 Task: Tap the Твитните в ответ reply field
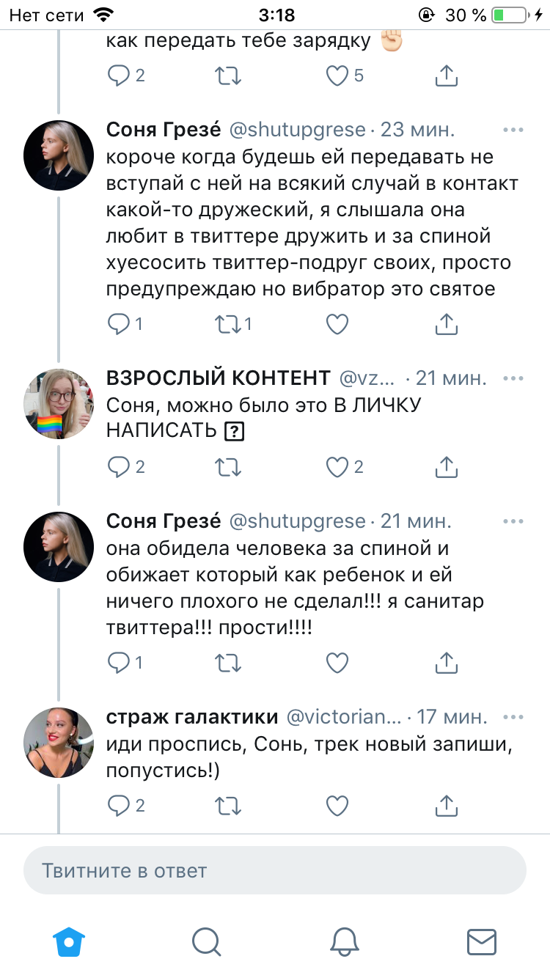275,871
